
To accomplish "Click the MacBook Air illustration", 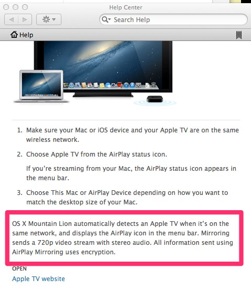I will 41,86.
